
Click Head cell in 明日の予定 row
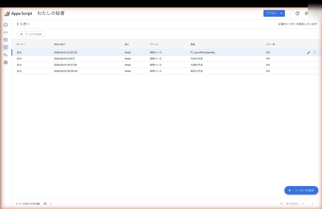(x=127, y=71)
